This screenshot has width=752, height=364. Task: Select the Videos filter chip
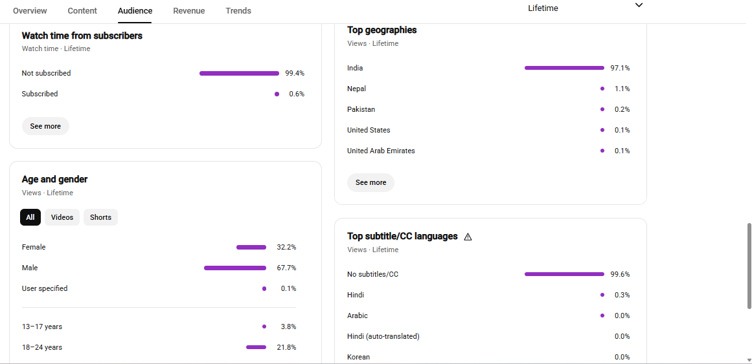[x=62, y=217]
